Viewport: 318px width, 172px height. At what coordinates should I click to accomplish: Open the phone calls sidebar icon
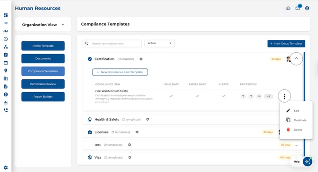pos(6,110)
